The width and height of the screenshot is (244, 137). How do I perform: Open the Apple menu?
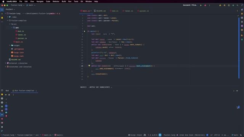[x=3, y=2]
